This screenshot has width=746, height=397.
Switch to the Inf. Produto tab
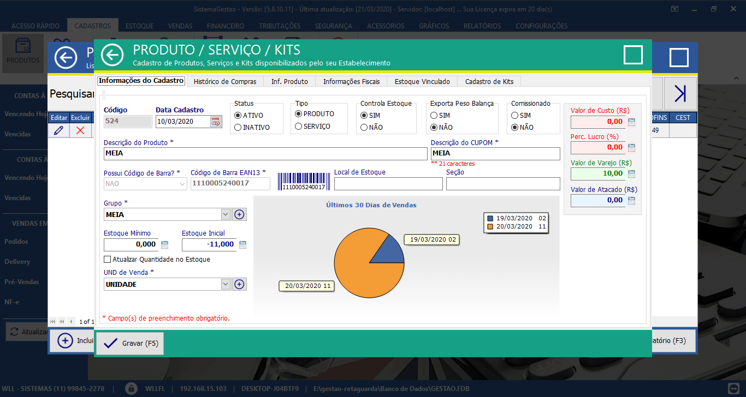tap(289, 81)
